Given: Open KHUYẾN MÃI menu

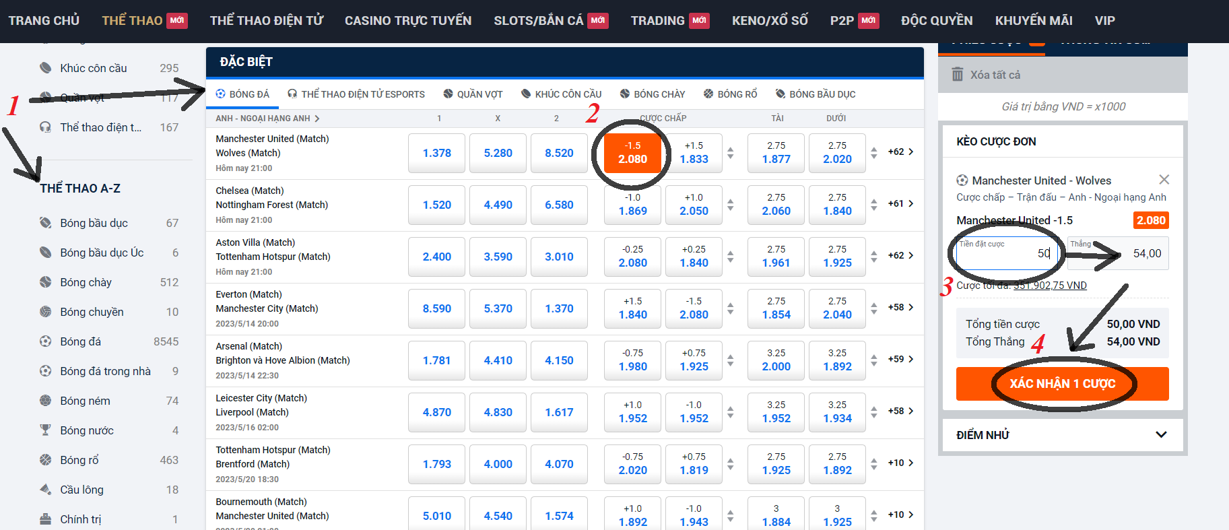Looking at the screenshot, I should tap(1034, 21).
